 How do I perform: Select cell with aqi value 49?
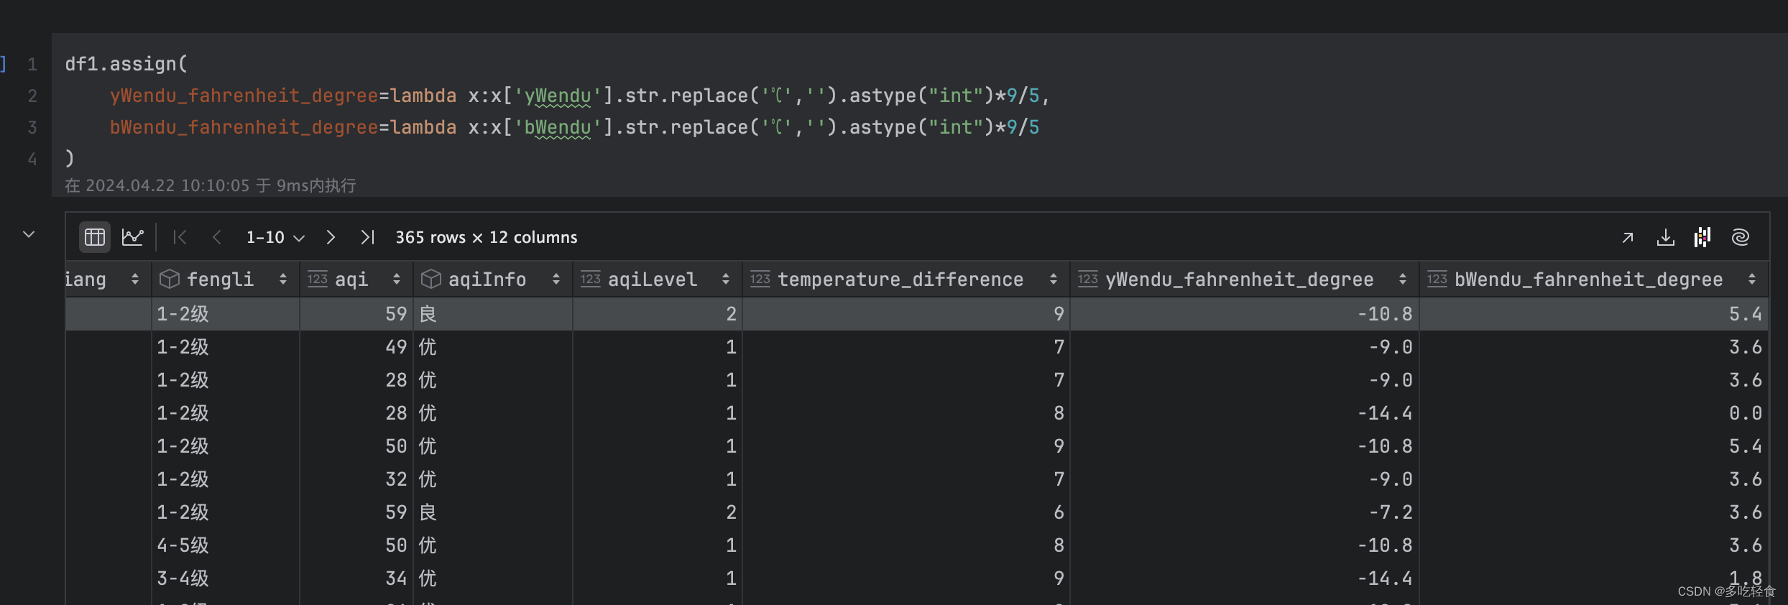pyautogui.click(x=356, y=347)
